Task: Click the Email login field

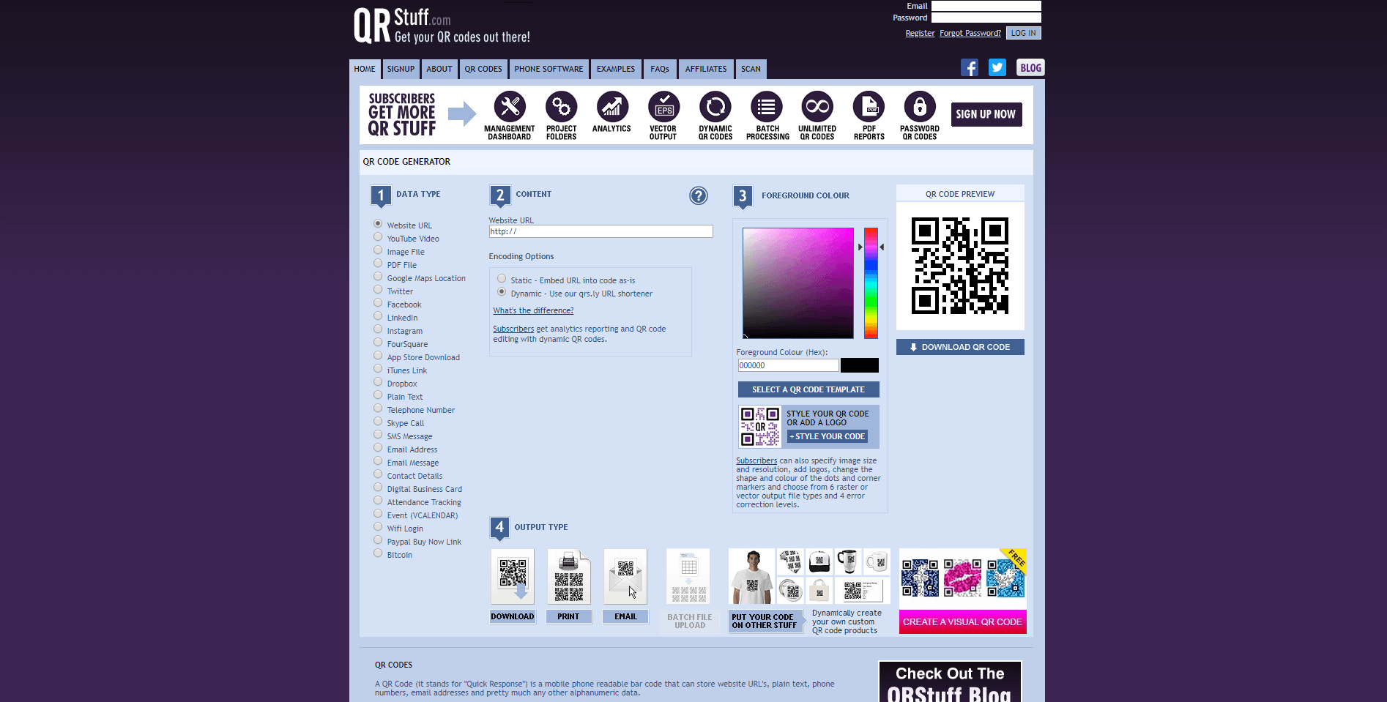Action: pyautogui.click(x=986, y=6)
